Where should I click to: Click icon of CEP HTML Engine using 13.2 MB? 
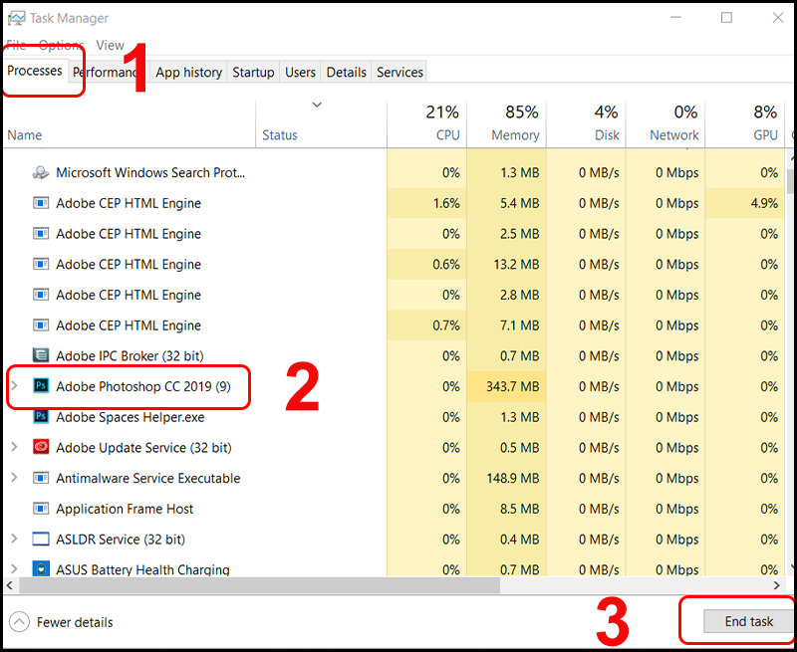coord(41,264)
